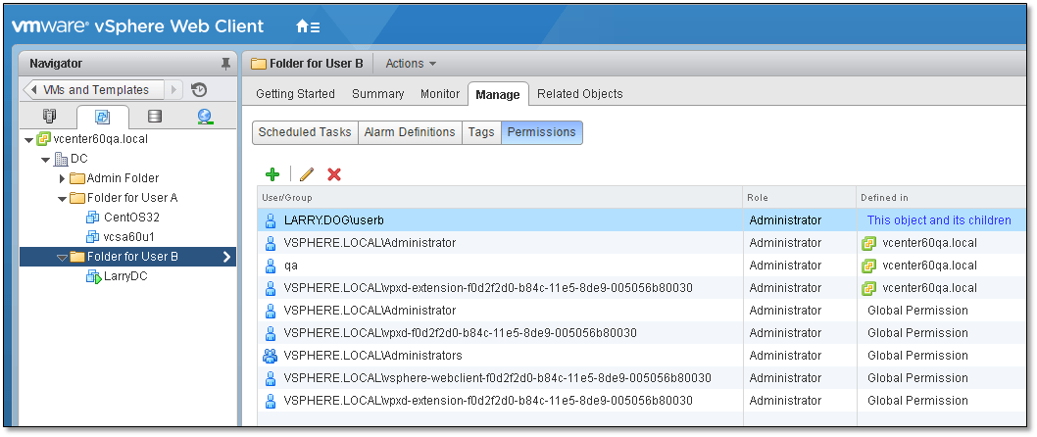Sort by the Role column header
The width and height of the screenshot is (1037, 437).
pos(800,198)
